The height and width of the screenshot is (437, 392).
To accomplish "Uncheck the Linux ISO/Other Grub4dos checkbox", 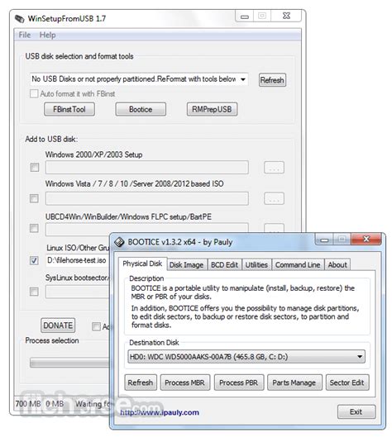I will click(x=34, y=260).
